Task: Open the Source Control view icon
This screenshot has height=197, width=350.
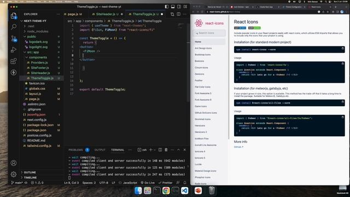Action: 14,39
